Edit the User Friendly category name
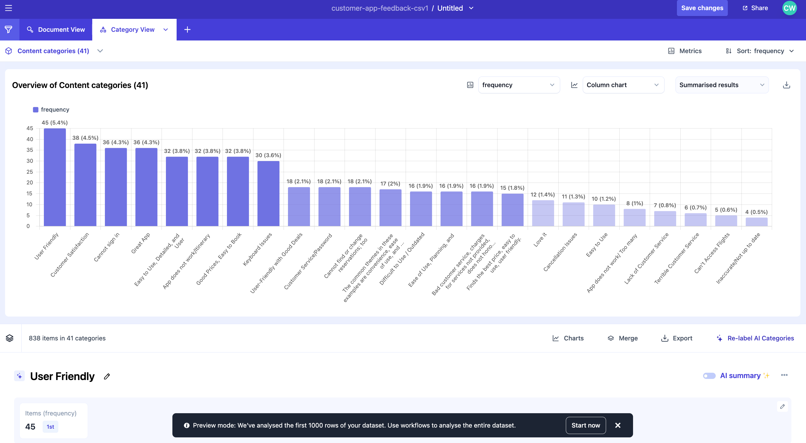This screenshot has height=443, width=806. click(x=107, y=376)
